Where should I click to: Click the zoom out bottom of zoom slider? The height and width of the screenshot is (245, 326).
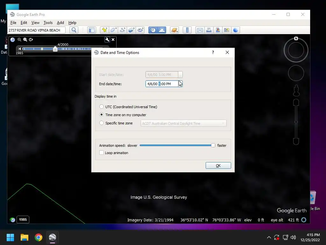(x=296, y=141)
